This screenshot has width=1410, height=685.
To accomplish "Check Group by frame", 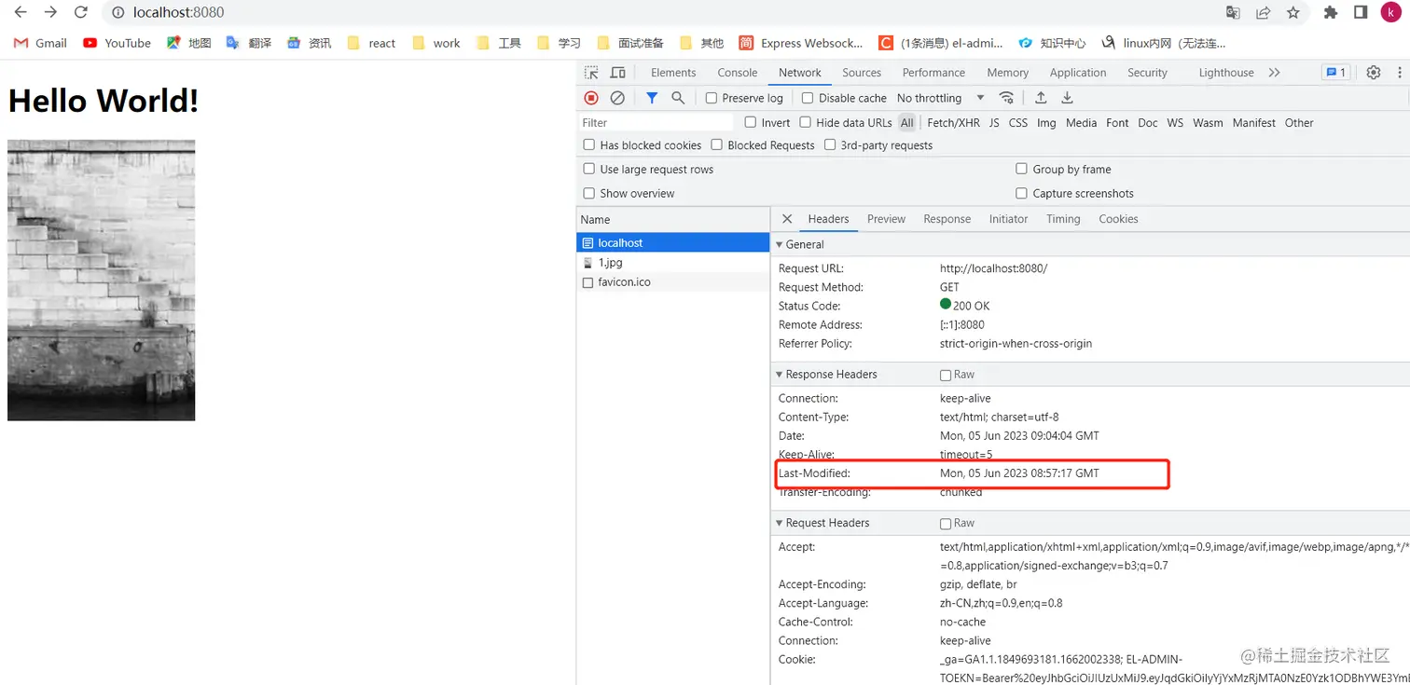I will point(1022,169).
